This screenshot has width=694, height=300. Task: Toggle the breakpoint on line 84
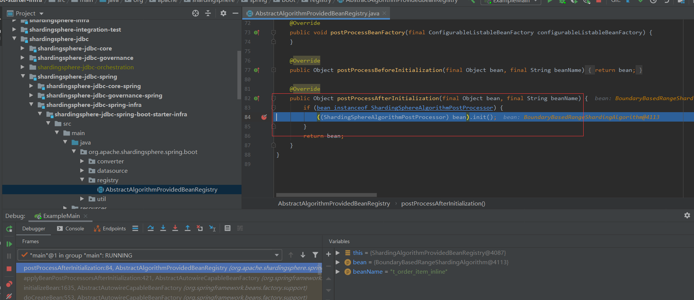[x=264, y=117]
